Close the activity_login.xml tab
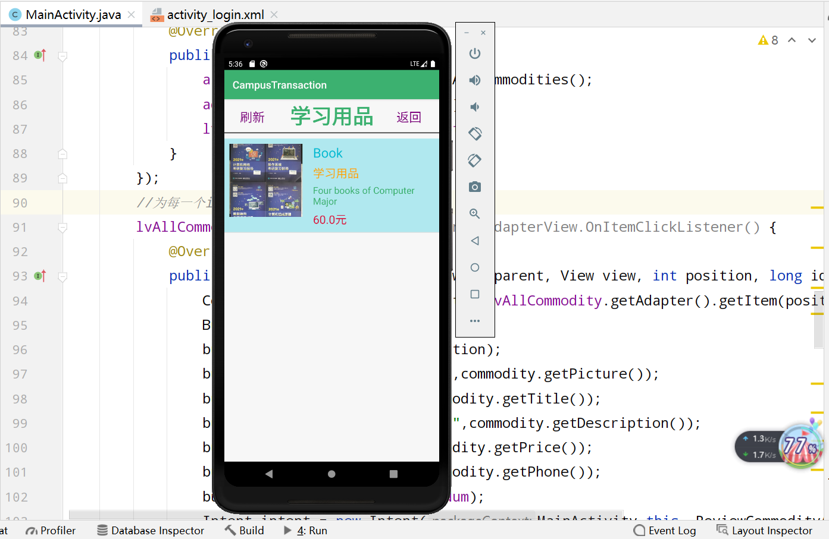Image resolution: width=829 pixels, height=539 pixels. 274,14
